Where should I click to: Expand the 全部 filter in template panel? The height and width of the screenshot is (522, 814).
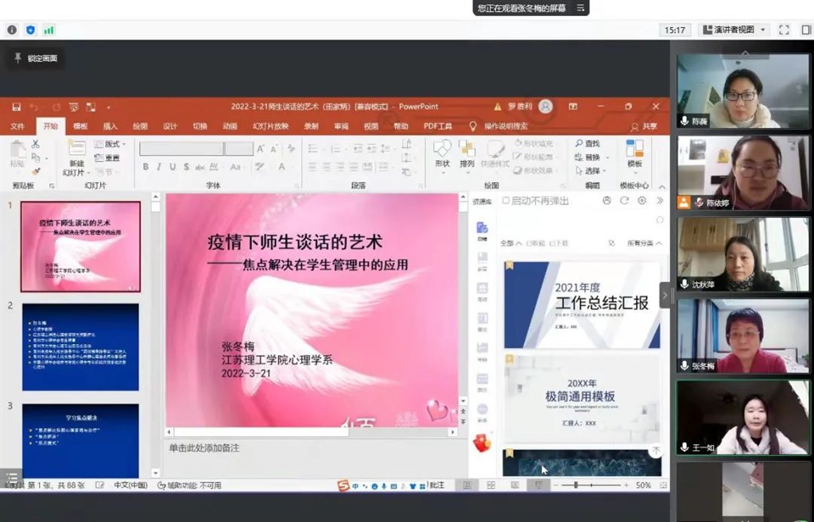click(x=510, y=243)
